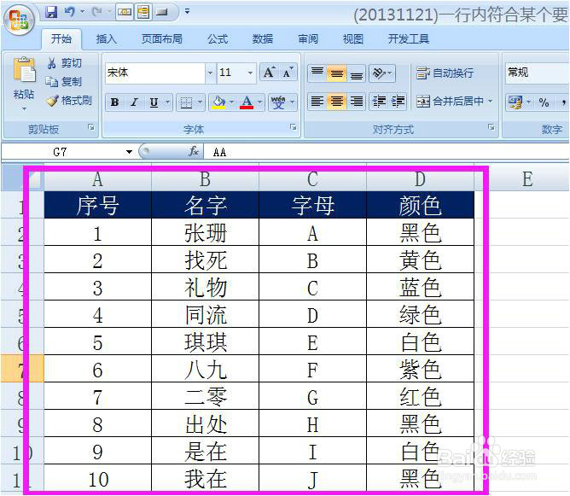Expand the font color dropdown arrow
570x496 pixels.
pos(259,102)
